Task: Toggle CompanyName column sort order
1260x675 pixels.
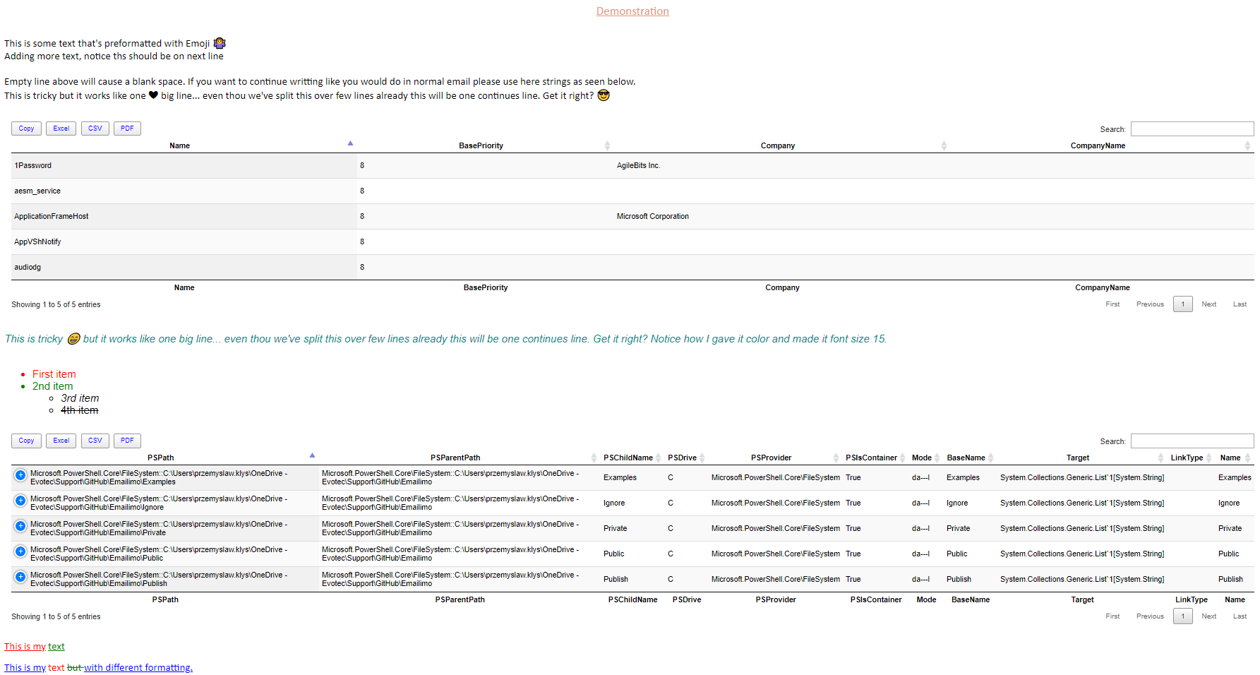Action: (1248, 145)
